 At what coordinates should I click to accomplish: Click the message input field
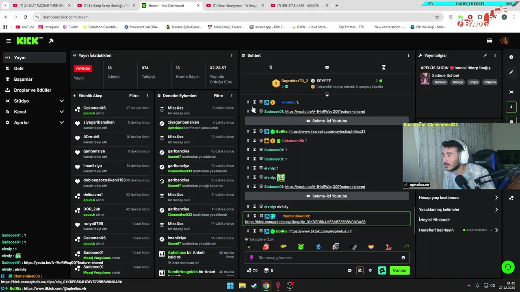point(327,258)
